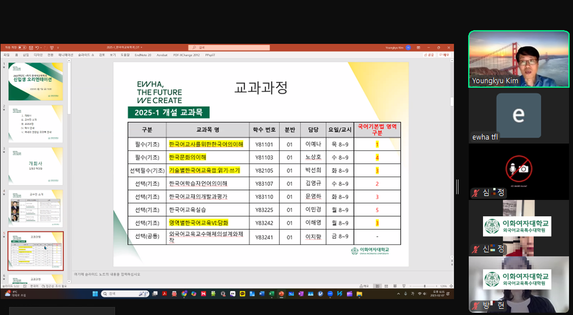
Task: Open the 디자인 (Design) ribbon tab
Action: (38, 55)
